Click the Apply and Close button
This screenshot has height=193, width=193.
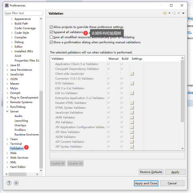tap(146, 183)
